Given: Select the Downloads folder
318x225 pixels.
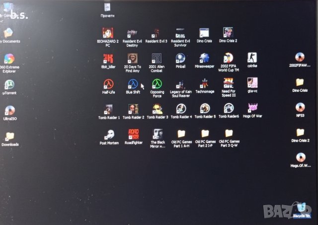Looking at the screenshot, I should click(x=9, y=137).
